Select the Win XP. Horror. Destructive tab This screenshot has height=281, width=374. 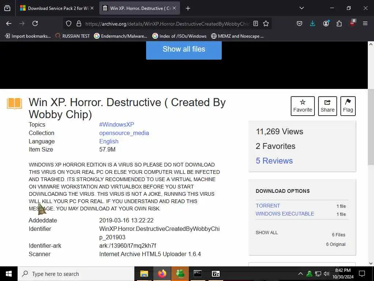click(x=140, y=8)
